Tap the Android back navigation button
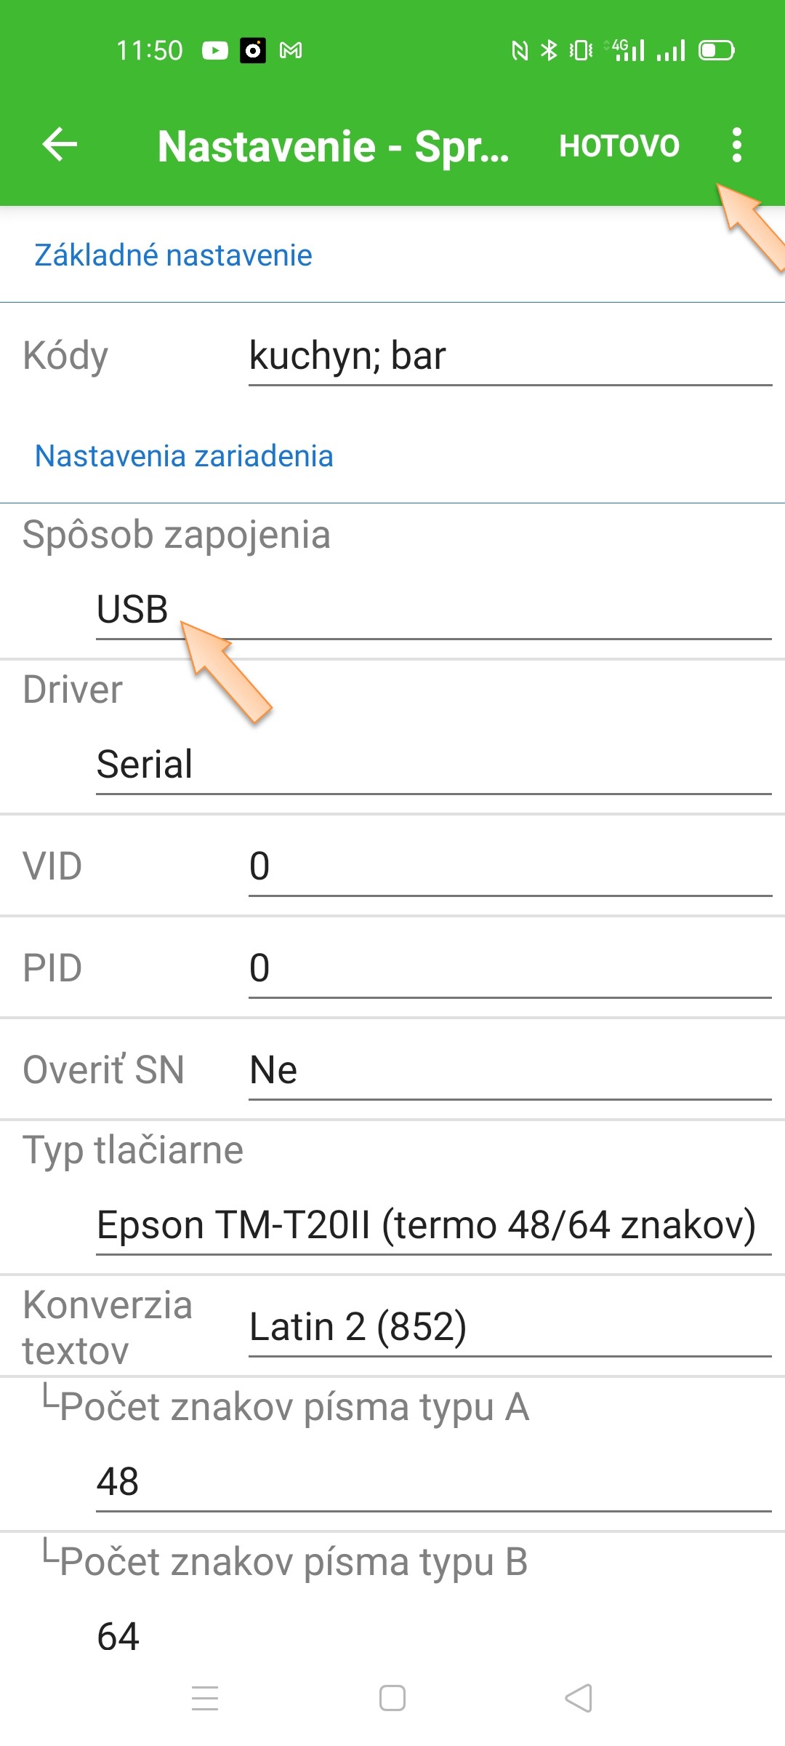The image size is (785, 1746). click(579, 1698)
